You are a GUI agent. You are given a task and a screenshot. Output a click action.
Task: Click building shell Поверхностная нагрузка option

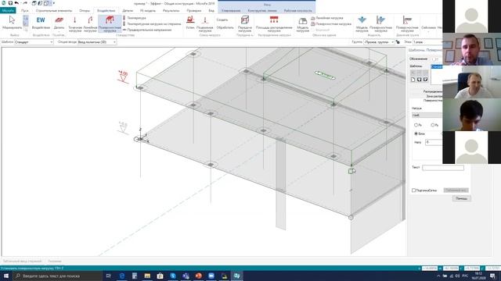click(x=331, y=24)
